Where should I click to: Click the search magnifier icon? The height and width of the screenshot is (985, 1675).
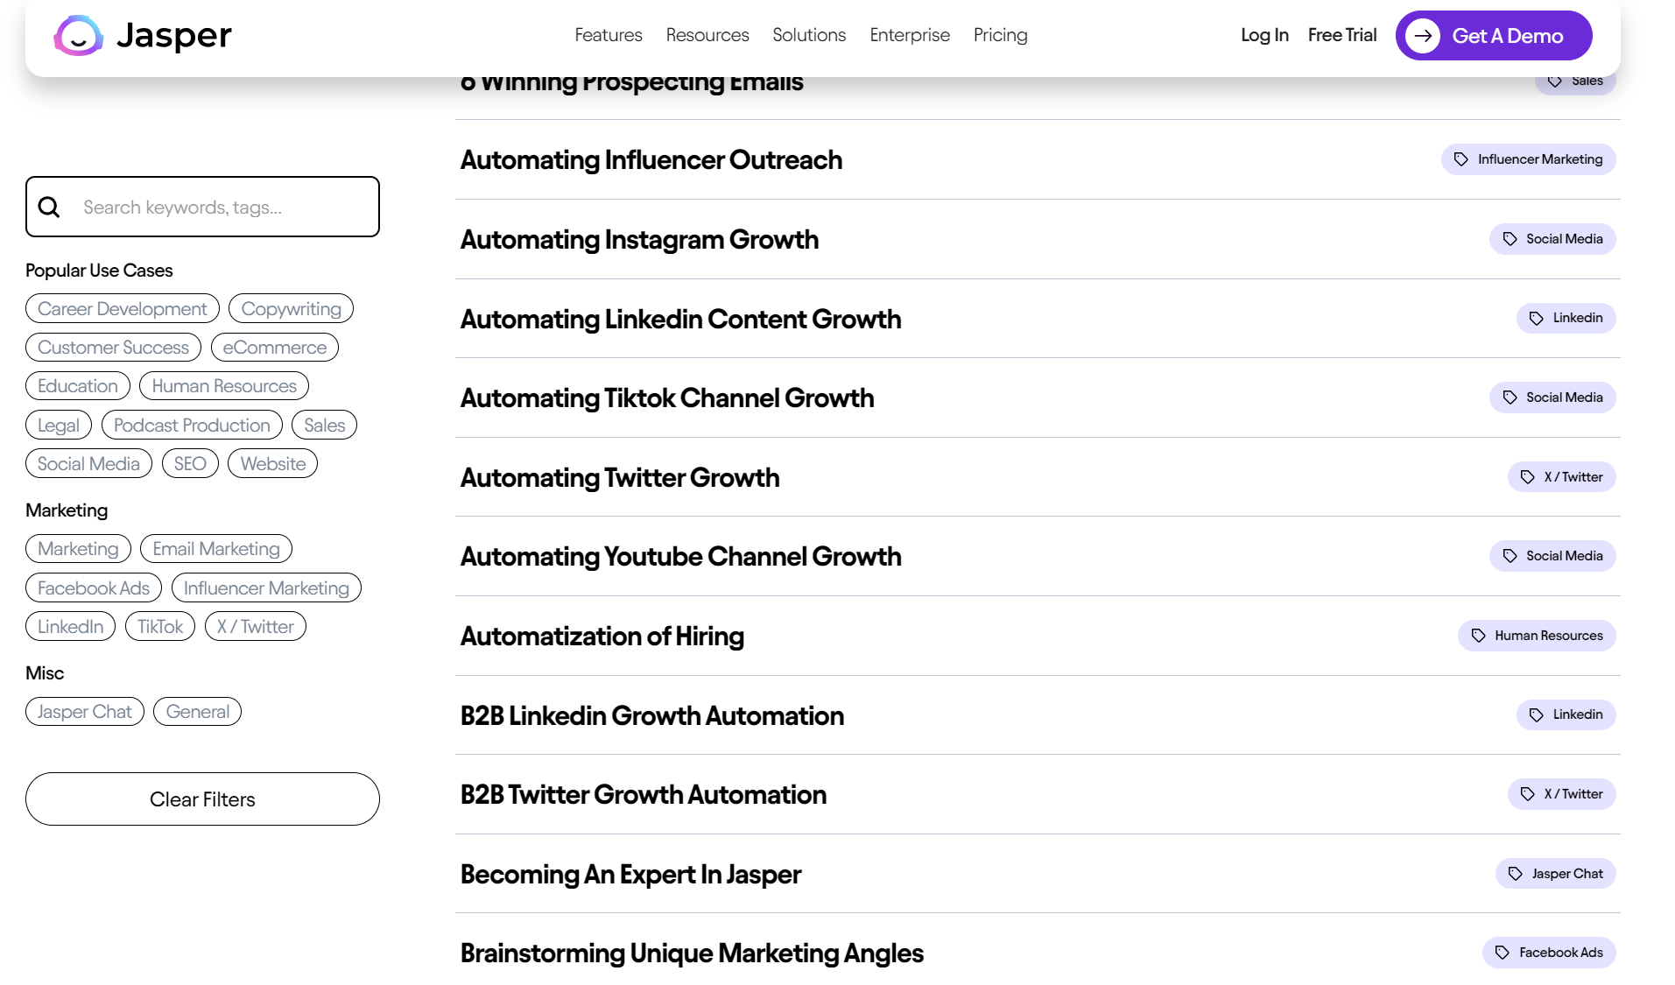pyautogui.click(x=50, y=208)
